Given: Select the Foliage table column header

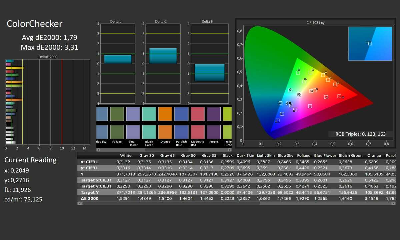Looking at the screenshot, I should click(x=303, y=155).
